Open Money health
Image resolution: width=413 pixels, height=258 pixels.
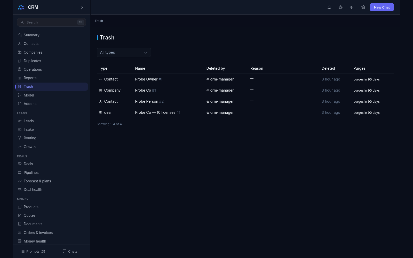[x=52, y=241]
